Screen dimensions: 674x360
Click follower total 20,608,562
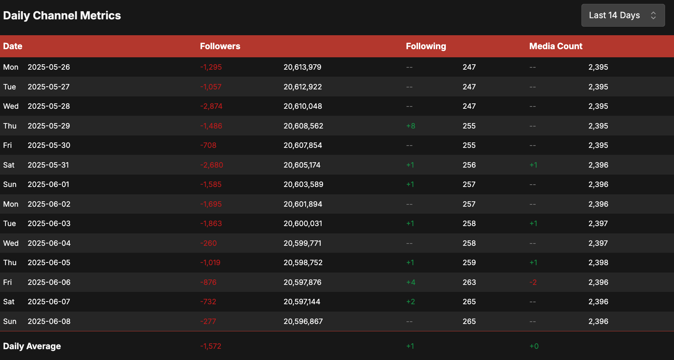point(303,126)
